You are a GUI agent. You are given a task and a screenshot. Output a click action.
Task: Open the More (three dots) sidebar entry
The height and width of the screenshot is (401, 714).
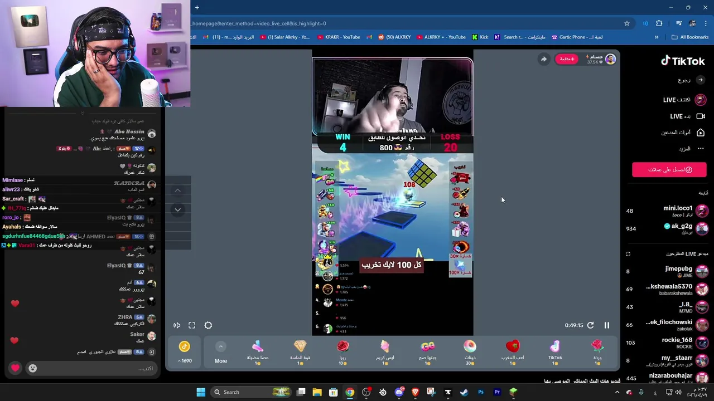tap(692, 149)
